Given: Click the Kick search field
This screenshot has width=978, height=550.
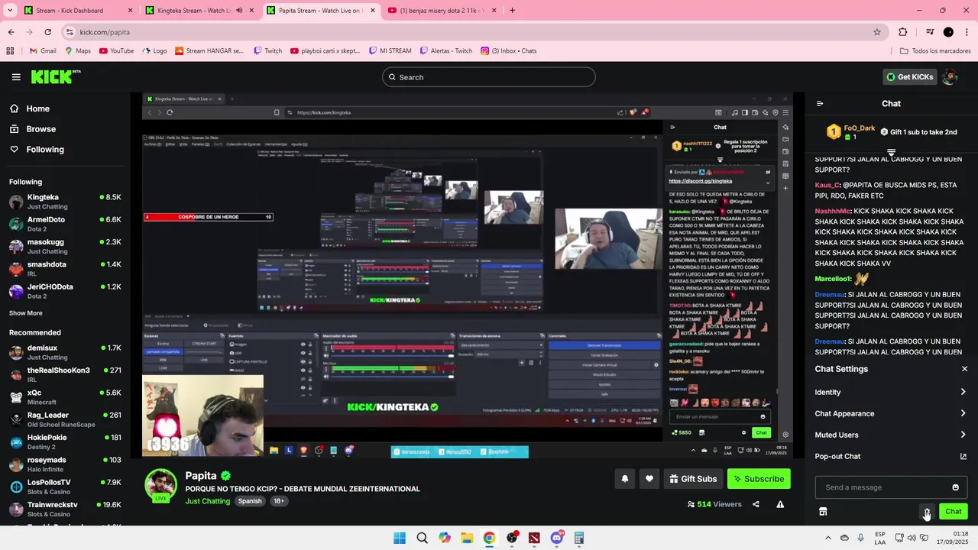Looking at the screenshot, I should click(489, 77).
